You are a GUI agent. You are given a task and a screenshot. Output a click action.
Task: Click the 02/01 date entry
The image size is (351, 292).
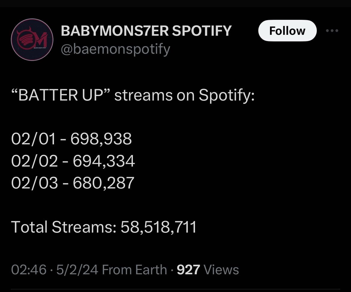(x=34, y=139)
